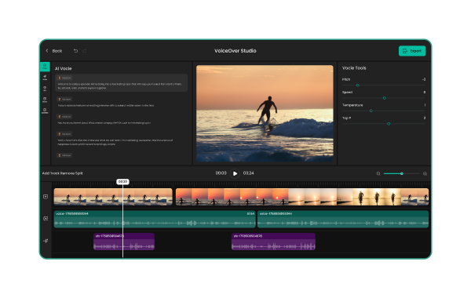Select the second sunset video clip

[302, 197]
